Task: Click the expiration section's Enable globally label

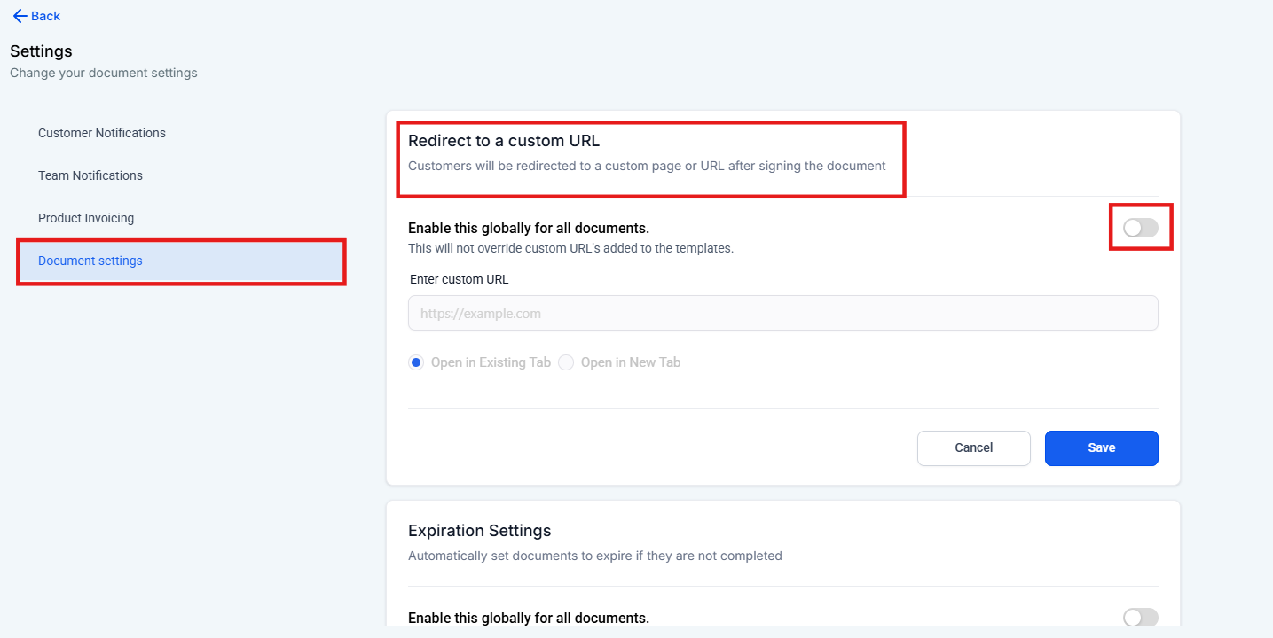Action: 529,618
